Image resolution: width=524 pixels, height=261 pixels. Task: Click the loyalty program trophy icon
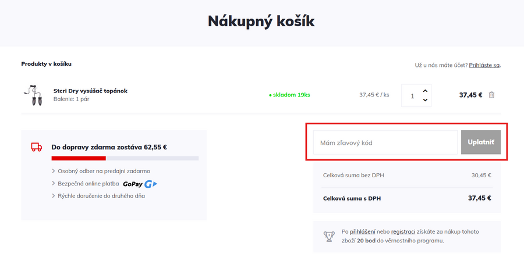(329, 236)
